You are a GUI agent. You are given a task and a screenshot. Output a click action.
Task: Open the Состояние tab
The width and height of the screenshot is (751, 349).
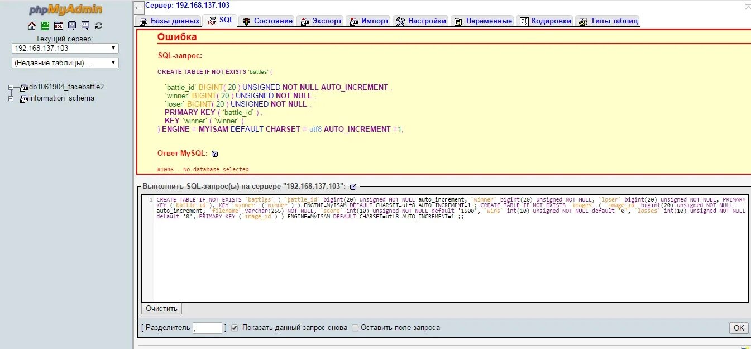tap(267, 21)
